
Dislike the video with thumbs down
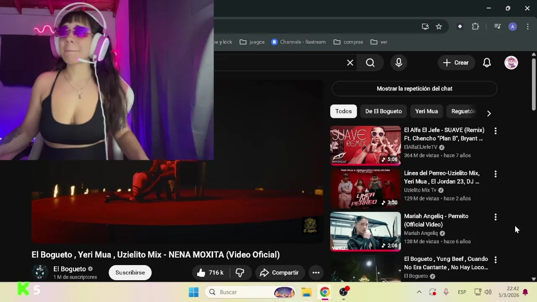click(240, 273)
